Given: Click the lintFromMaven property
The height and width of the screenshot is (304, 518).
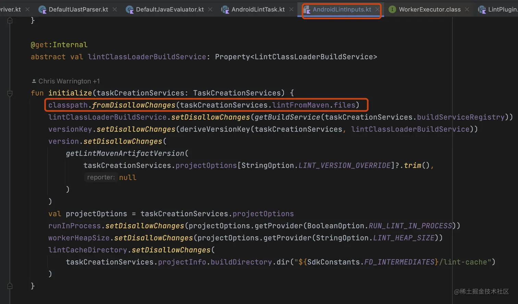Looking at the screenshot, I should click(300, 105).
